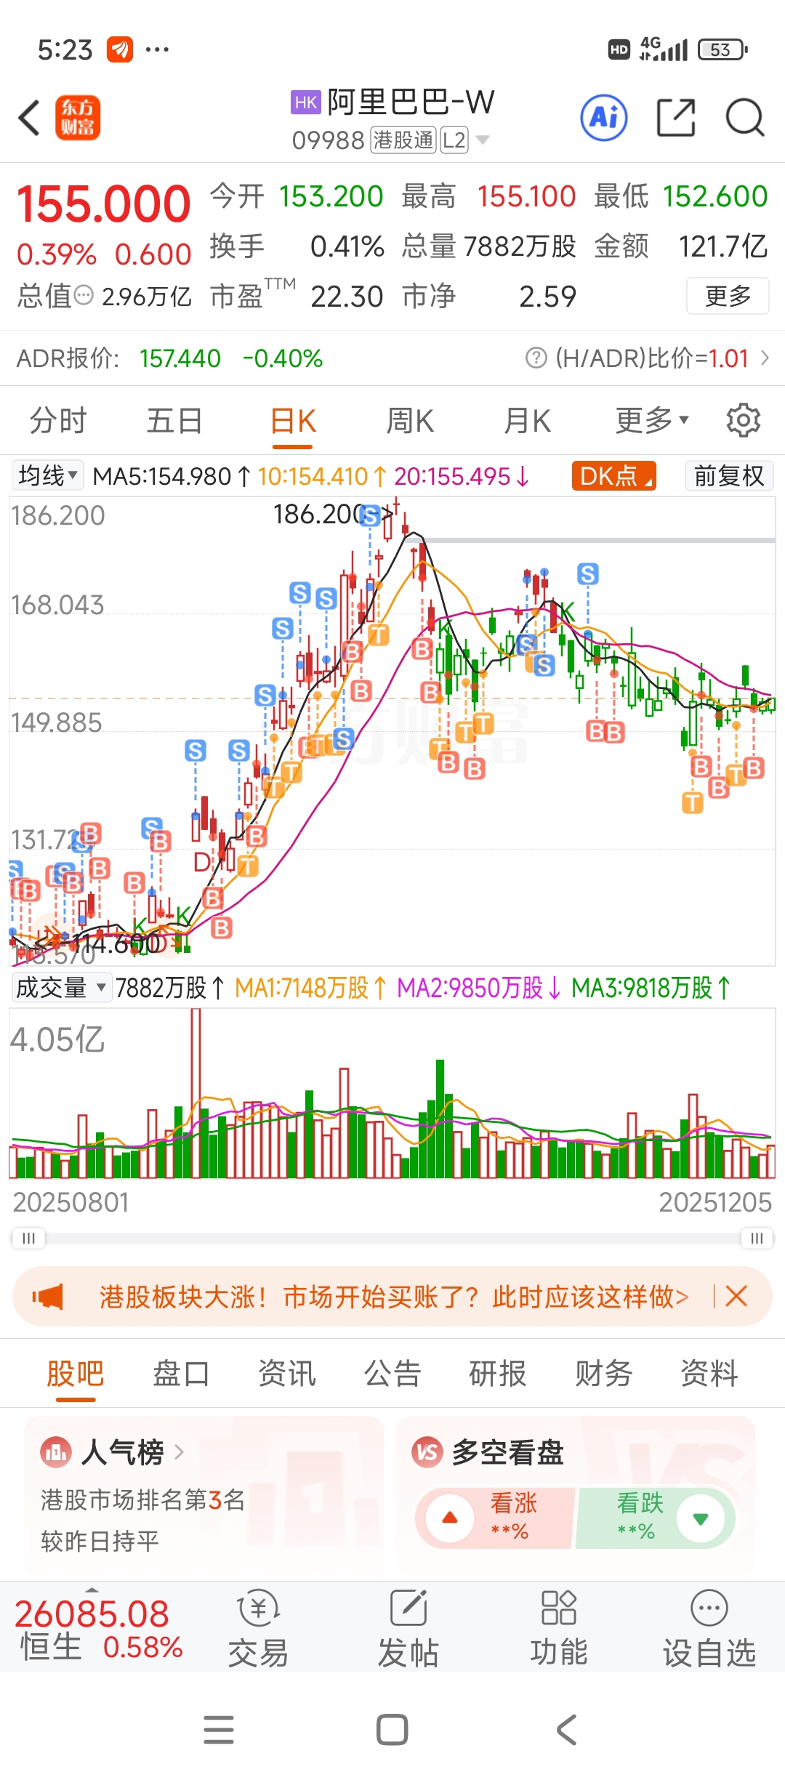Open the 港股板块大涨 banner link
The width and height of the screenshot is (785, 1788).
tap(393, 1296)
